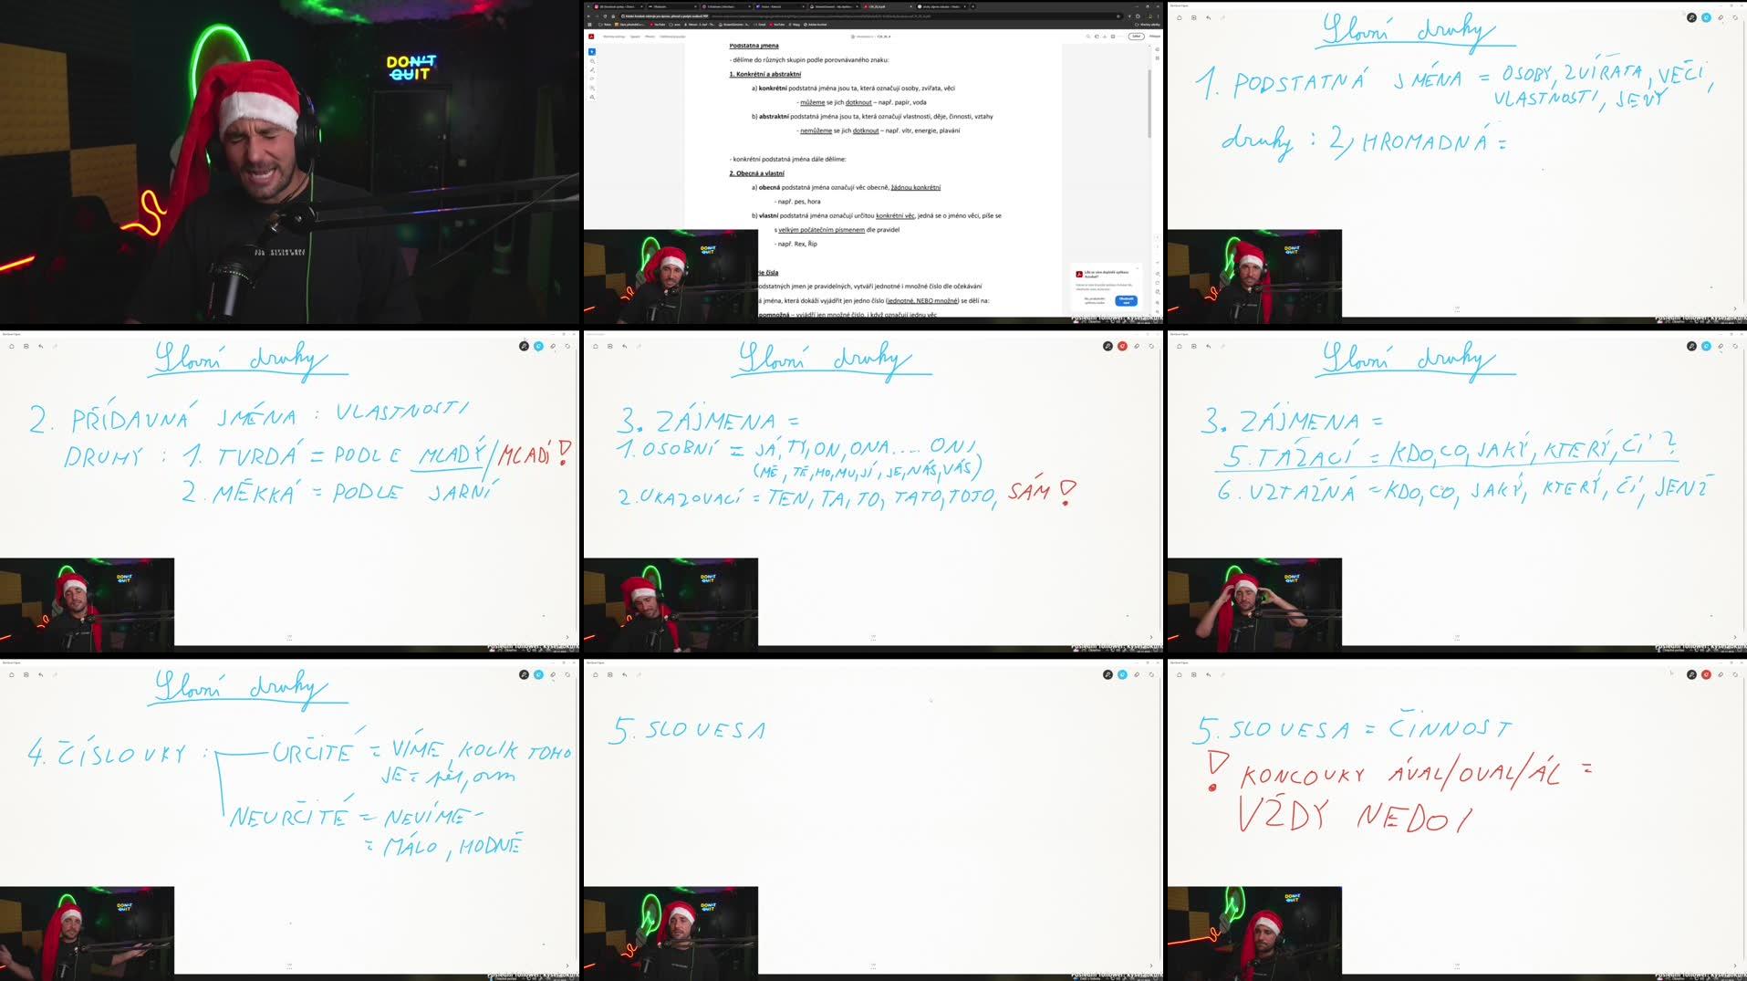Undo the last stroke in the Podstatná jména whiteboard
The width and height of the screenshot is (1747, 981).
[x=1209, y=17]
